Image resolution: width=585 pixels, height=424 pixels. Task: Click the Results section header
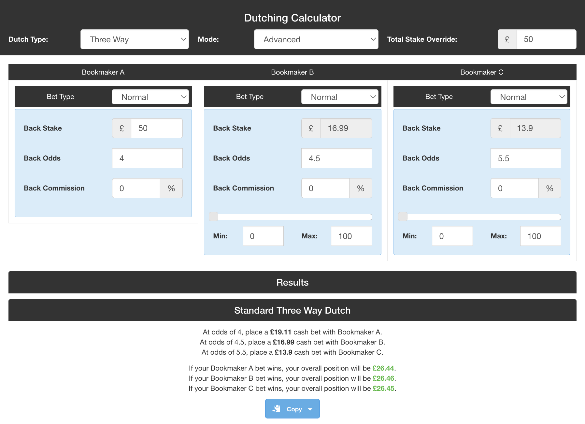coord(292,282)
